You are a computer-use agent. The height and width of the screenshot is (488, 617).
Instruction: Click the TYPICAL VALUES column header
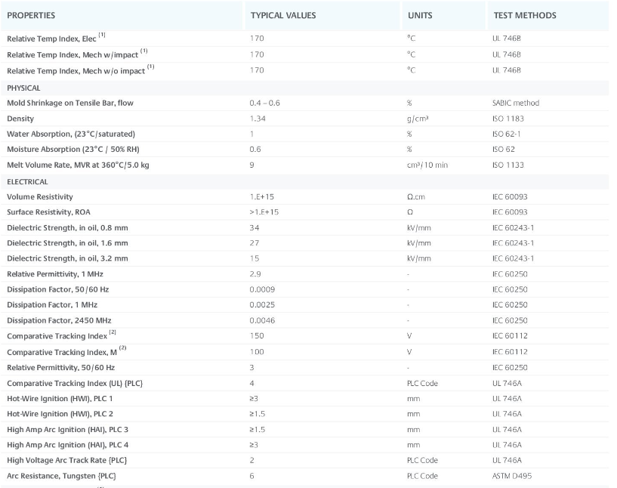point(283,15)
